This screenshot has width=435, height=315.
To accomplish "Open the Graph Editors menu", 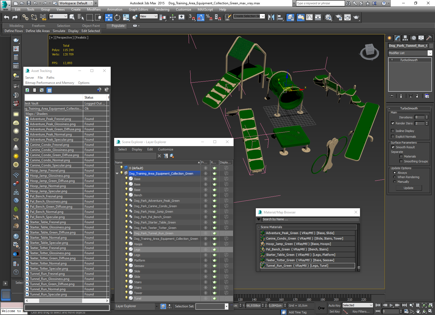I will 138,10.
